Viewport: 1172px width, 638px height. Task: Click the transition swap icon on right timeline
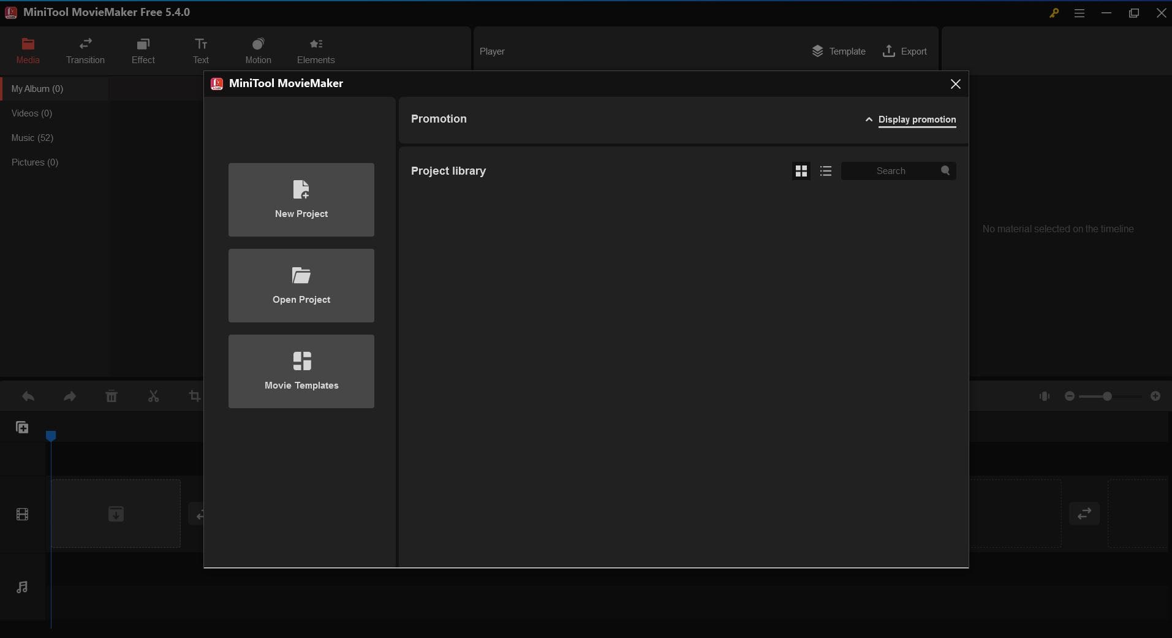tap(1084, 514)
